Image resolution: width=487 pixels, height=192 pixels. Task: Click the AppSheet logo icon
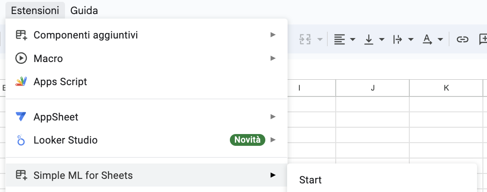pos(21,117)
